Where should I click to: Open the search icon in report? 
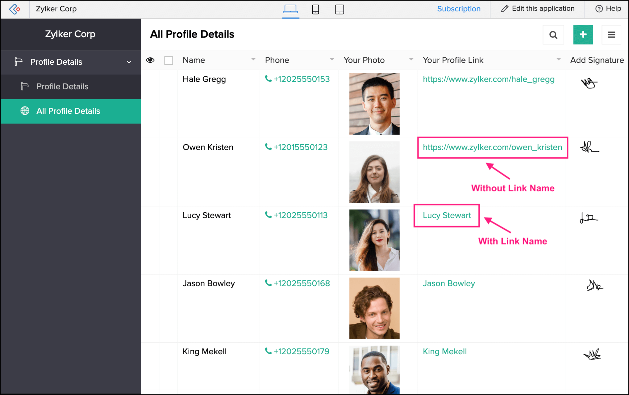[553, 35]
